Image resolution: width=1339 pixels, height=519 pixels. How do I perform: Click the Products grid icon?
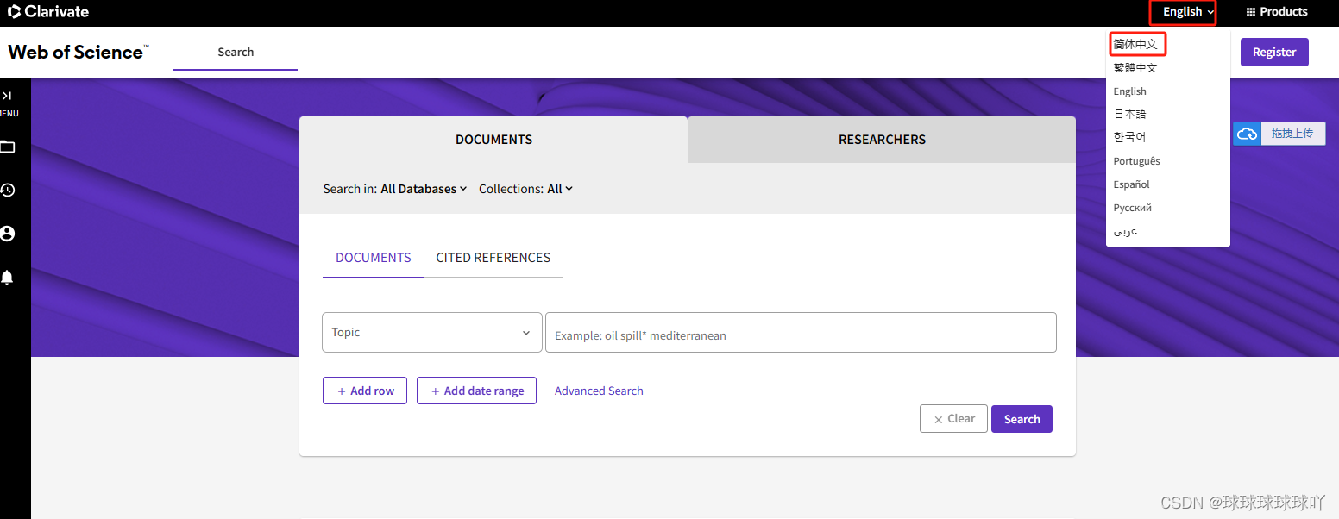[x=1251, y=12]
